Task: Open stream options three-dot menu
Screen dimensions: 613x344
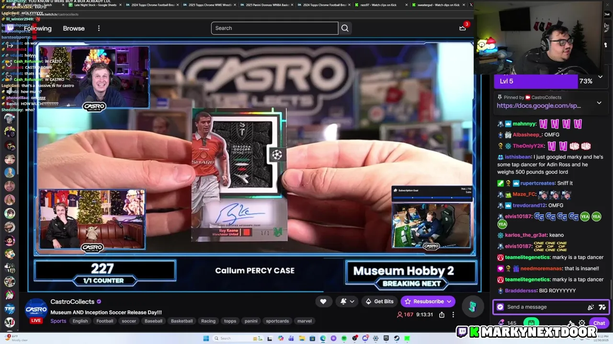Action: pos(453,315)
